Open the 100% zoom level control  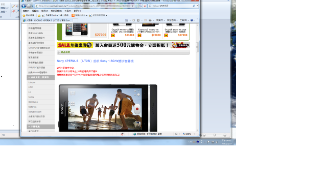189,134
